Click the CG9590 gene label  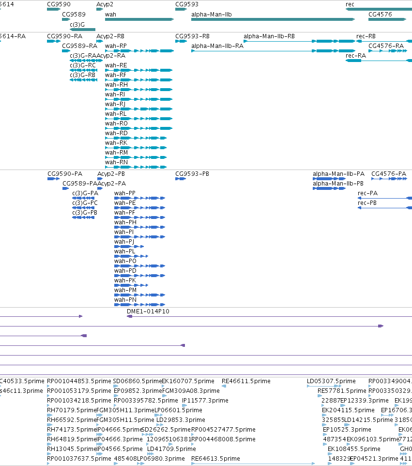(59, 4)
